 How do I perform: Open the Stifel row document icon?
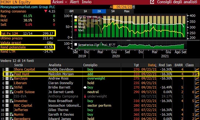click(x=7, y=87)
